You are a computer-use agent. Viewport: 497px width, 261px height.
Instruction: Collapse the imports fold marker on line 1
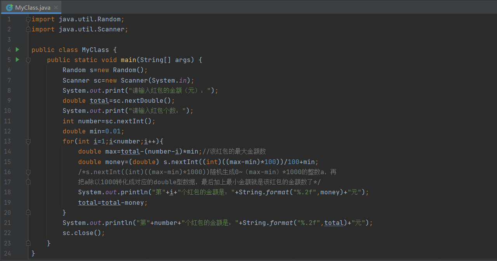coord(28,19)
